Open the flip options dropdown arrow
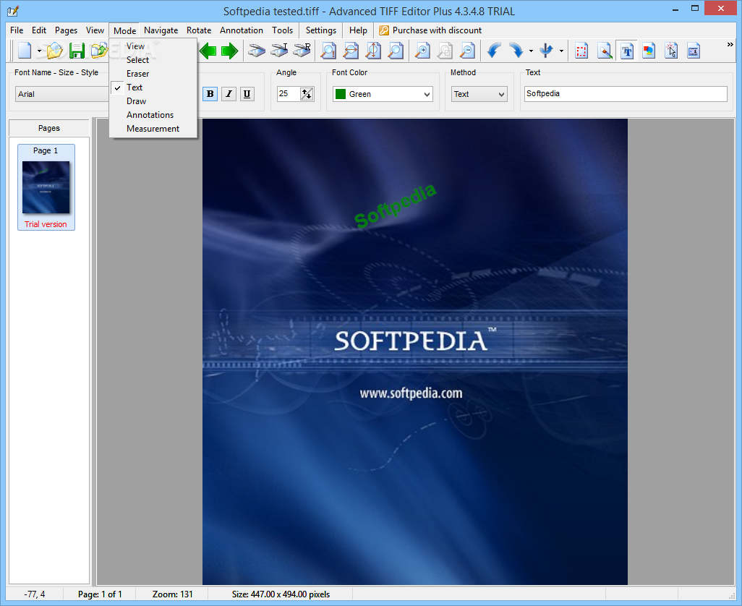Screen dimensions: 742x606 point(561,51)
